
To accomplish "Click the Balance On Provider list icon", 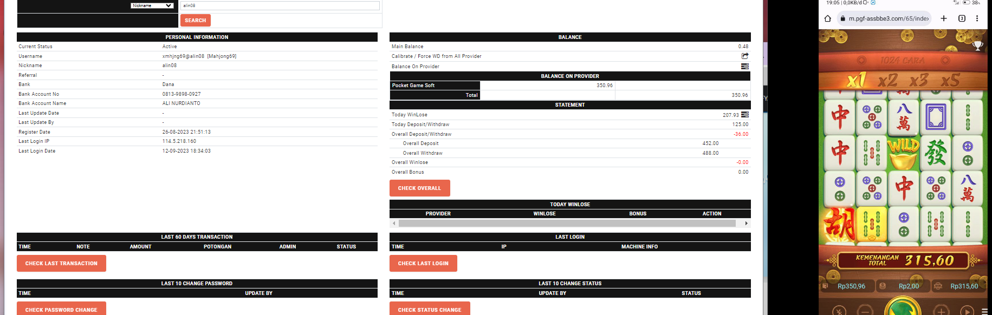I will (x=745, y=66).
